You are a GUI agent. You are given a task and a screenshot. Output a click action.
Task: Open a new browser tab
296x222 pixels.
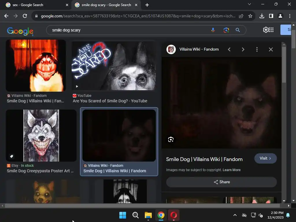[x=147, y=5]
